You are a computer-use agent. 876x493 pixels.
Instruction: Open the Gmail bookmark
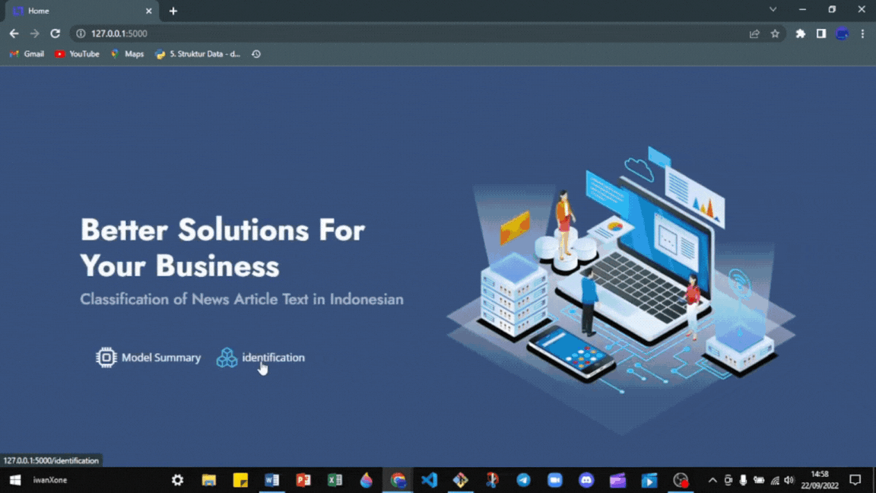tap(27, 54)
